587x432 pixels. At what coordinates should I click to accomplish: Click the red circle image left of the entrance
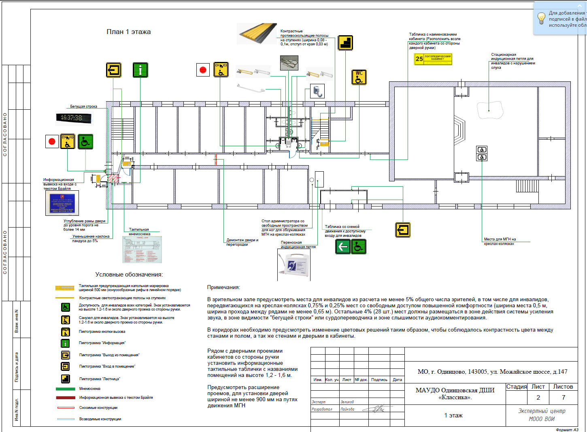coord(52,142)
